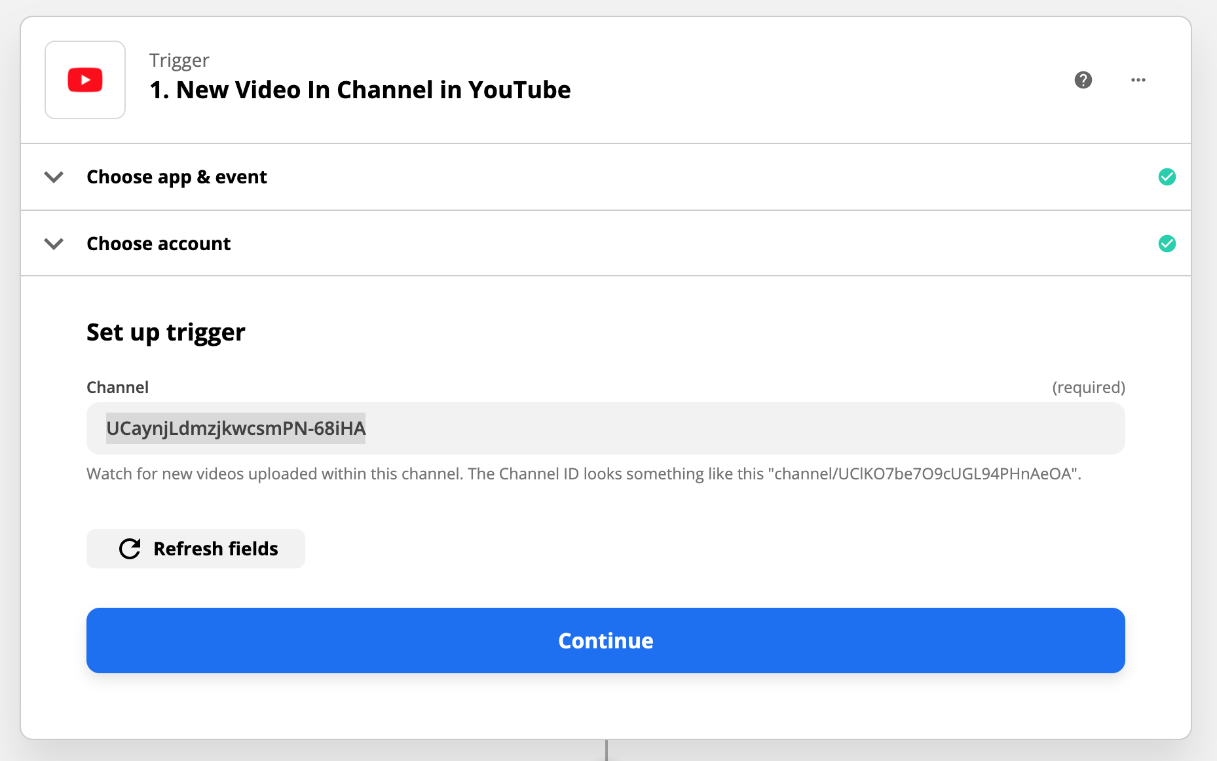Expand the Choose app & event chevron
1217x761 pixels.
click(54, 177)
